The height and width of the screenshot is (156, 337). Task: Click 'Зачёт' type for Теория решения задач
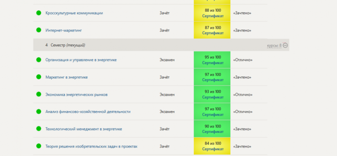click(x=164, y=146)
